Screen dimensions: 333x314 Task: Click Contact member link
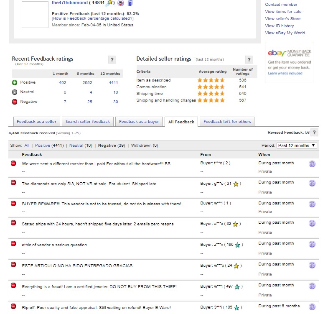(281, 5)
